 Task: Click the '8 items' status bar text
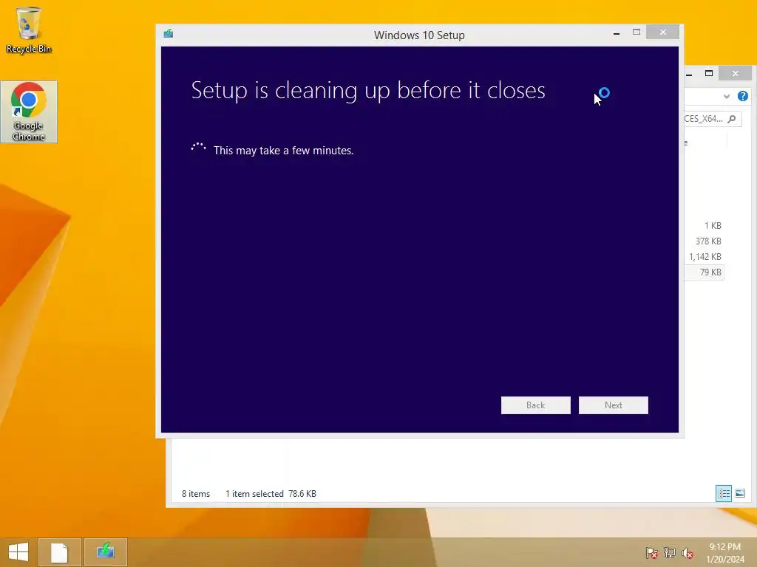pyautogui.click(x=195, y=494)
